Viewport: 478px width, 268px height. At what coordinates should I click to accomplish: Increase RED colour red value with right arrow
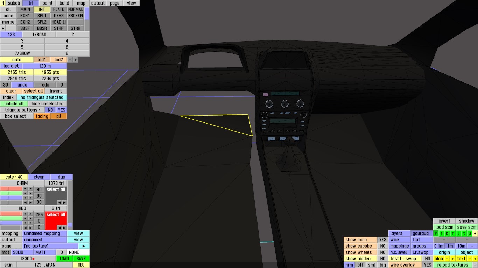(31, 214)
